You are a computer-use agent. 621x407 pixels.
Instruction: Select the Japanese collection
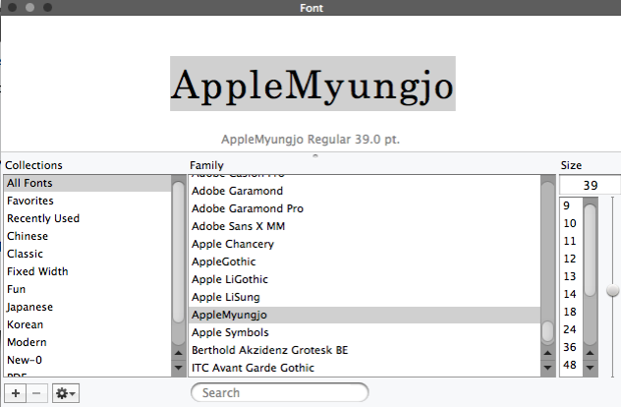tap(87, 307)
